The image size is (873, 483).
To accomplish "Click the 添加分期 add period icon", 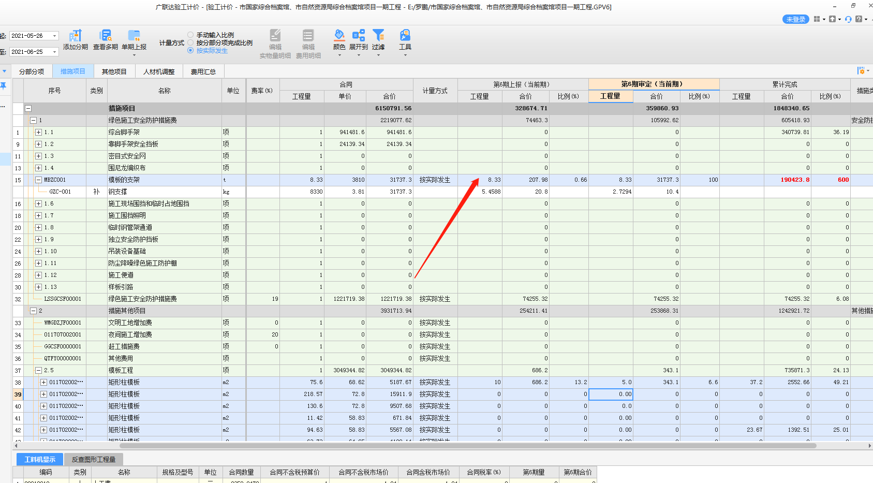I will (x=76, y=35).
